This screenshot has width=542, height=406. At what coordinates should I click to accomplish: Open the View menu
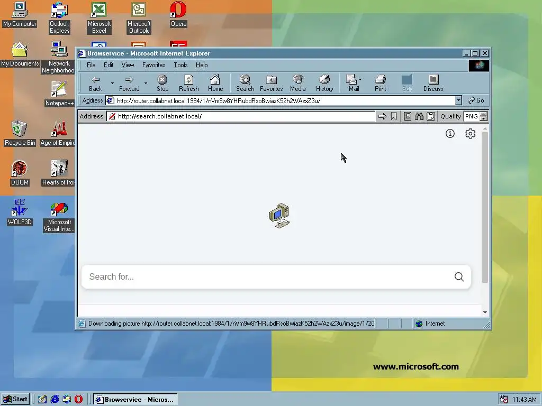[x=128, y=65]
